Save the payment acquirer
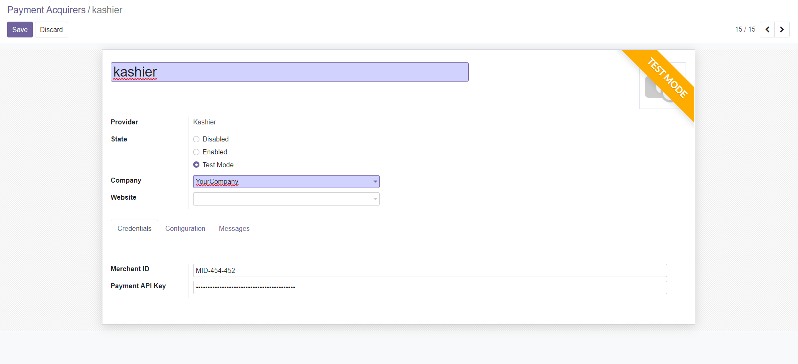Viewport: 798px width, 364px height. tap(20, 30)
